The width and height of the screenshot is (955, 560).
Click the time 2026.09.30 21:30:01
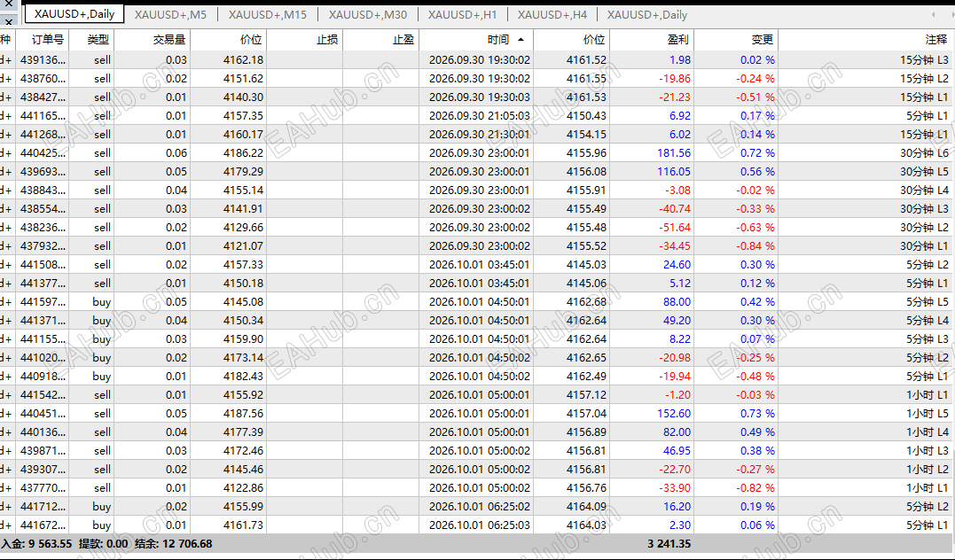(x=480, y=135)
